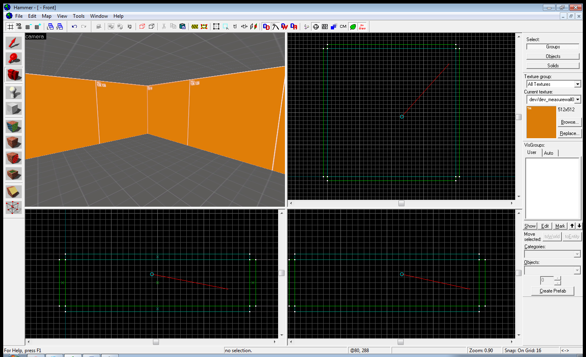Click the Hide Unselected Objects icon
586x357 pixels.
click(151, 27)
